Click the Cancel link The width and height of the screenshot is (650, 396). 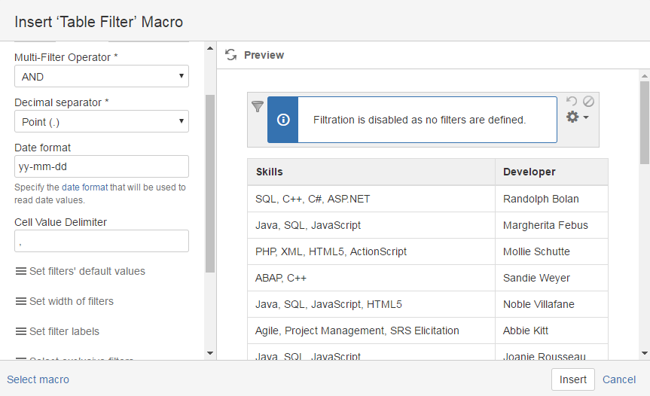pos(619,379)
